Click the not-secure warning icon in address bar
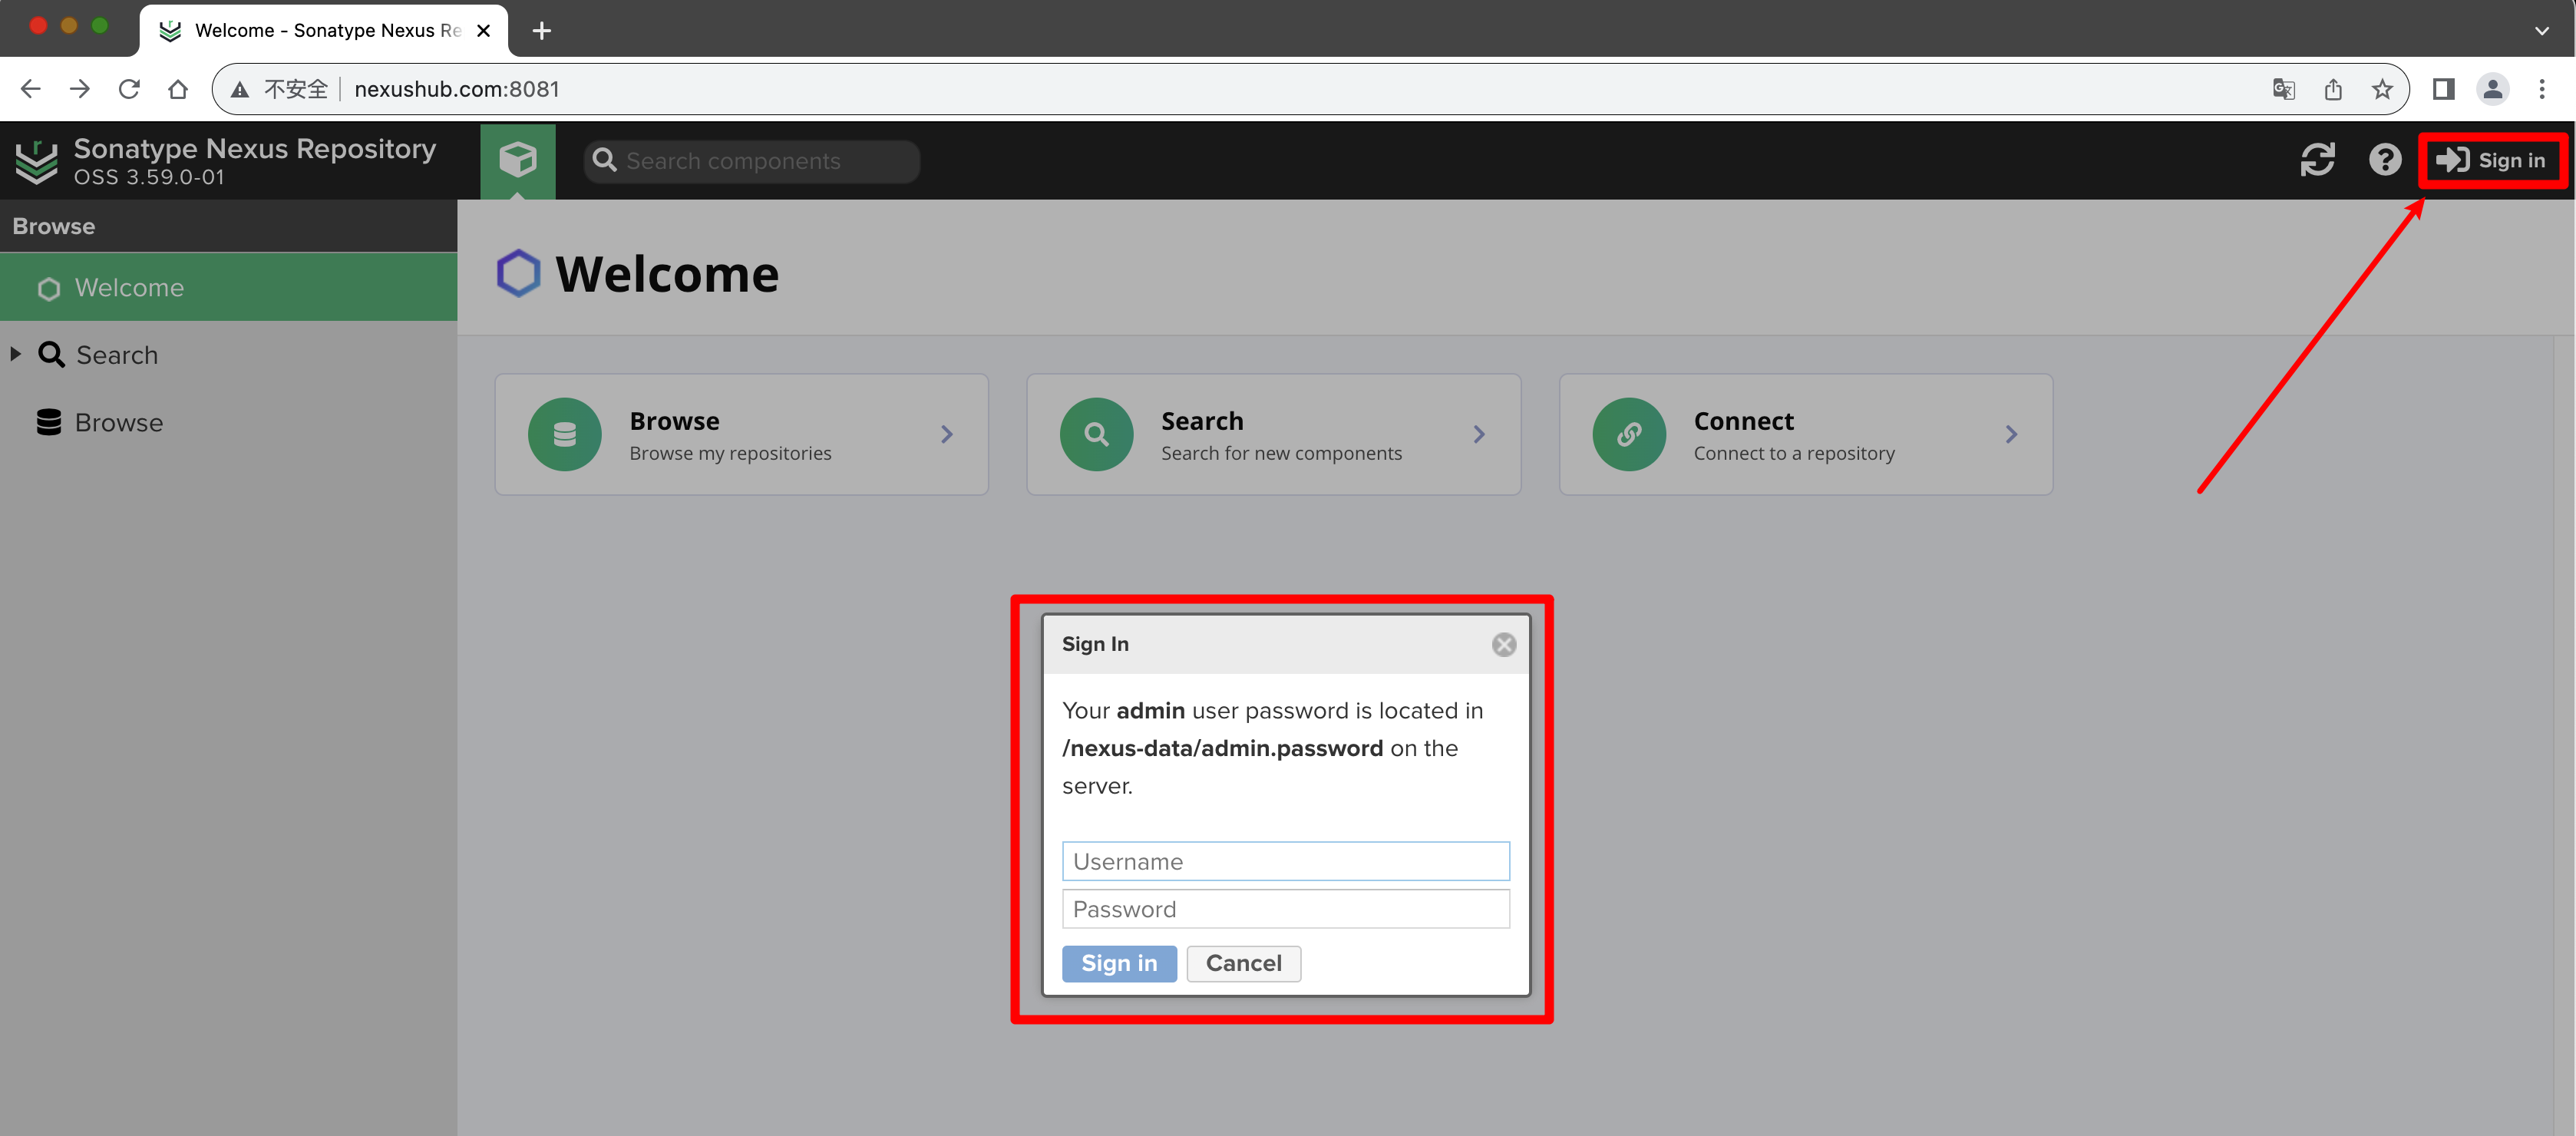 pos(240,90)
